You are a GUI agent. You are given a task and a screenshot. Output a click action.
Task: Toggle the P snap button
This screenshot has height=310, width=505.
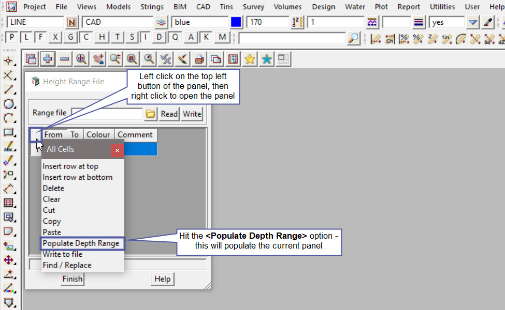tap(11, 37)
